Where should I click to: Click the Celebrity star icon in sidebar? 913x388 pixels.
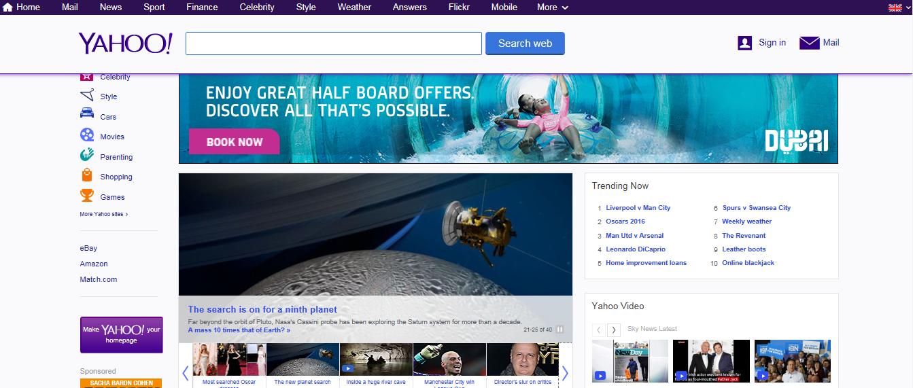coord(87,76)
